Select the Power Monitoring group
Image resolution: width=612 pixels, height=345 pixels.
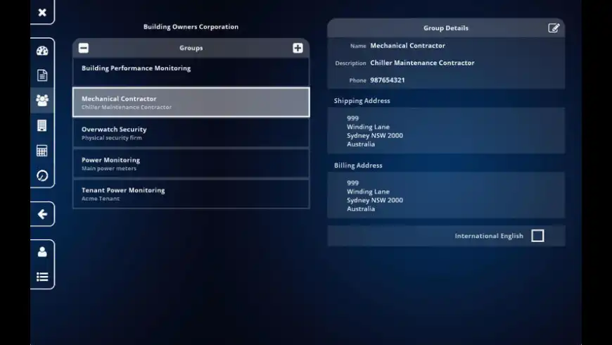pyautogui.click(x=191, y=163)
